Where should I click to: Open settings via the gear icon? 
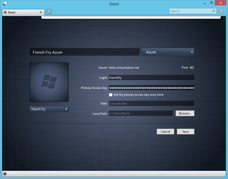[x=221, y=11]
